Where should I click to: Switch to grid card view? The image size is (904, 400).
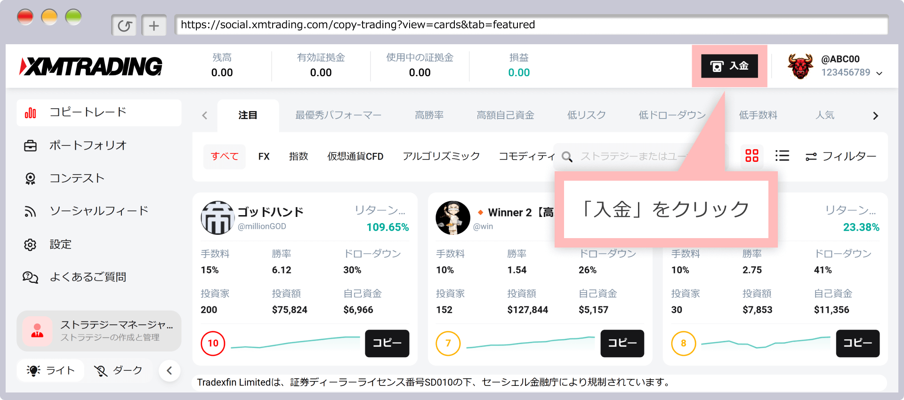tap(752, 156)
